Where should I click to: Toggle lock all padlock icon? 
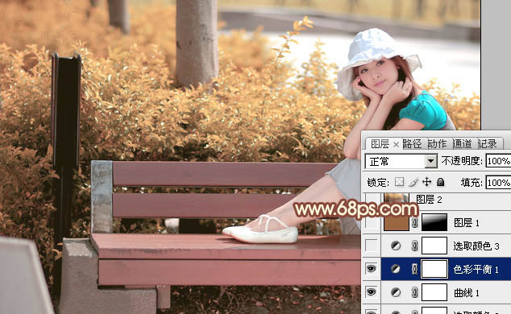tap(441, 182)
